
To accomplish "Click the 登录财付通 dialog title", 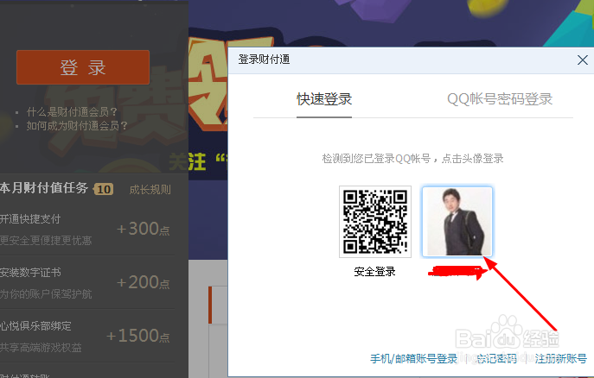I will point(264,60).
